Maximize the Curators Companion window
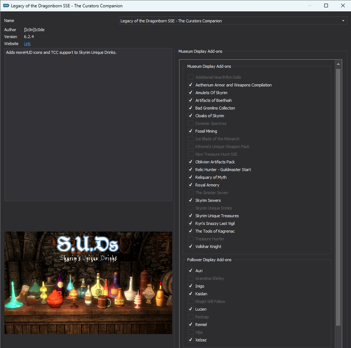Screen dimensions: 351x348 [326, 5]
